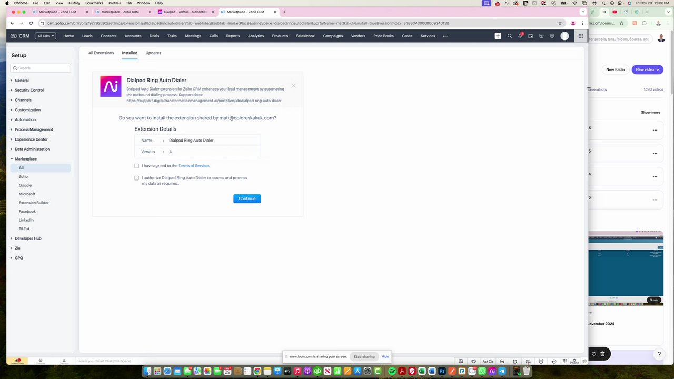Select Google under Marketplace
Screen dimensions: 674x379
click(x=25, y=185)
